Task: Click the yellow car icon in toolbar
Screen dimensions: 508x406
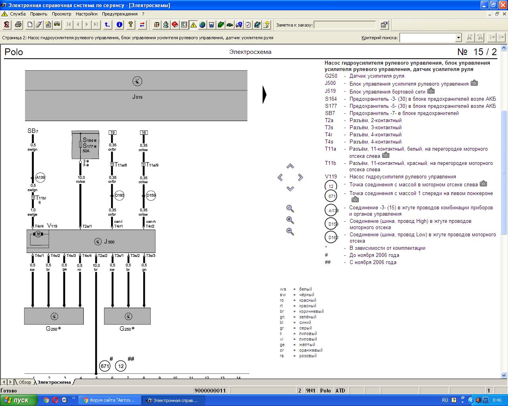Action: [57, 25]
